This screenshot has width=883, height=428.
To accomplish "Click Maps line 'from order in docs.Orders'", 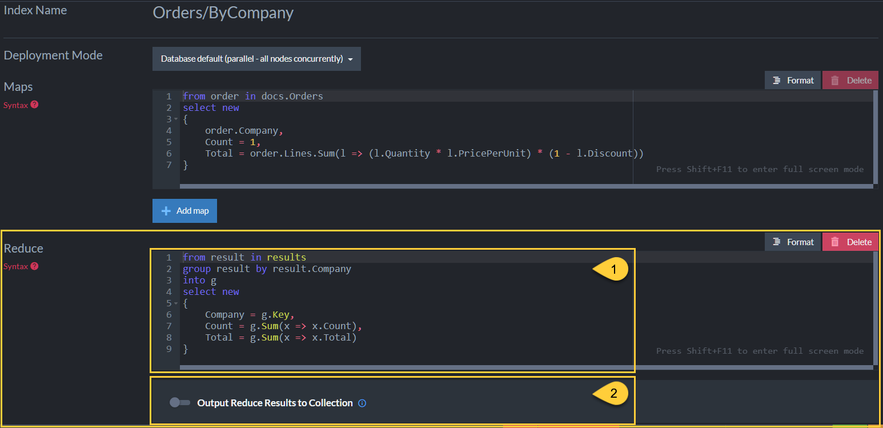I will coord(253,96).
